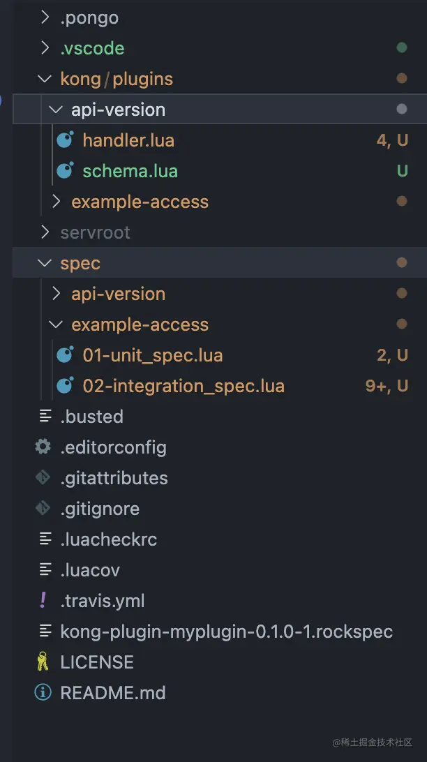Click the Lua icon beside handler.lua
This screenshot has height=762, width=427.
(x=65, y=140)
